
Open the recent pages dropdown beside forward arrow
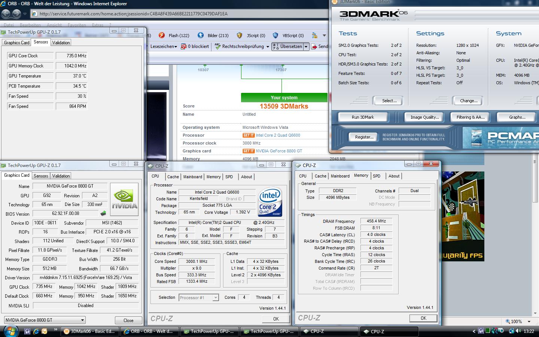(25, 14)
